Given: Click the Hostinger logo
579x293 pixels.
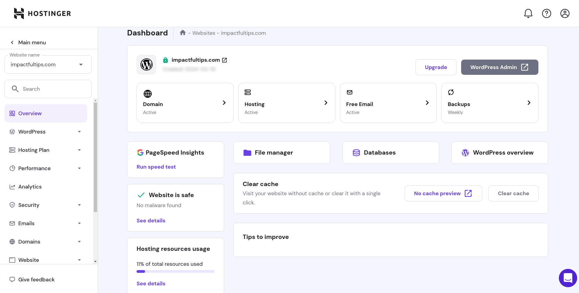Looking at the screenshot, I should [42, 13].
